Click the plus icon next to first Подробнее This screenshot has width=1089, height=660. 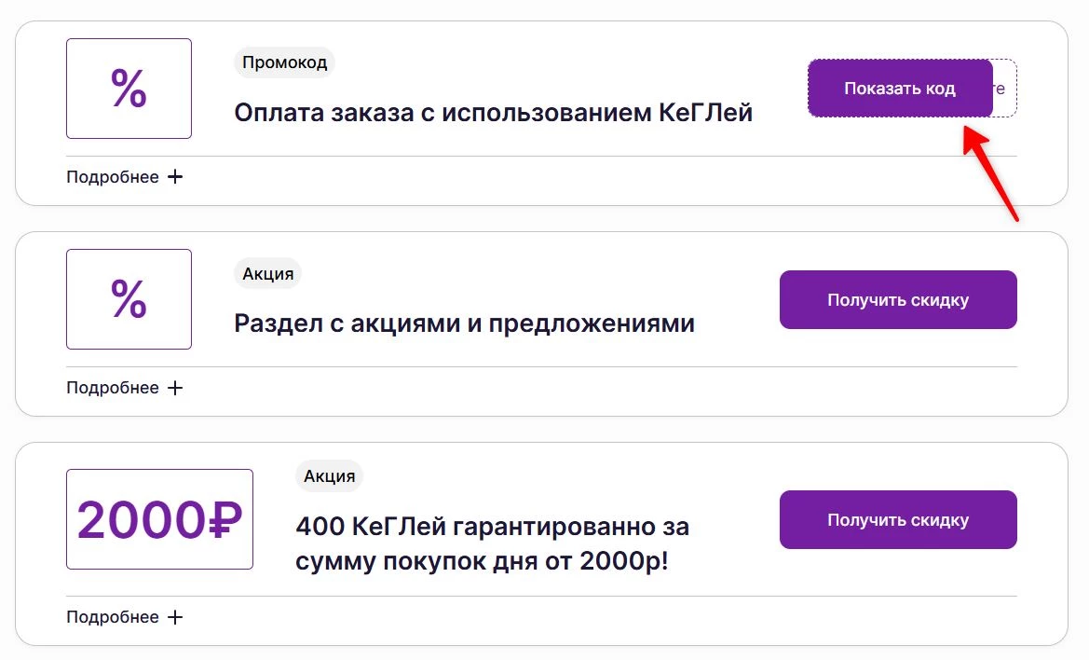(176, 176)
